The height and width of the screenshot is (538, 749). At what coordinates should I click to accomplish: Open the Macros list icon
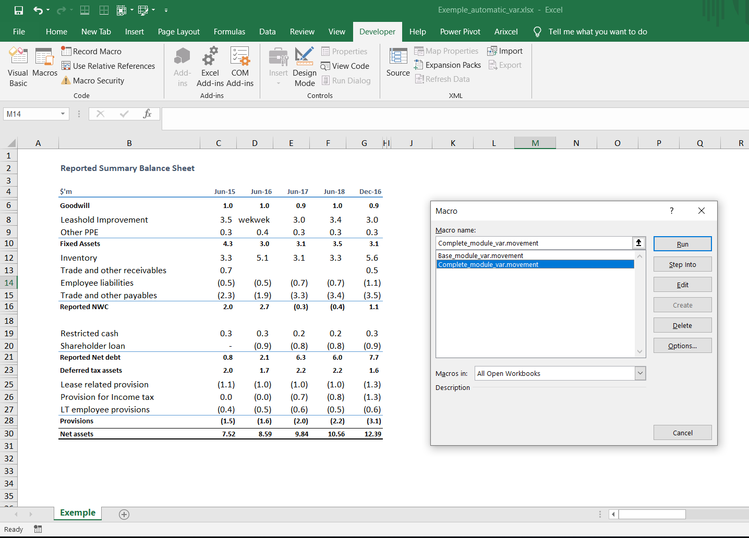click(44, 56)
